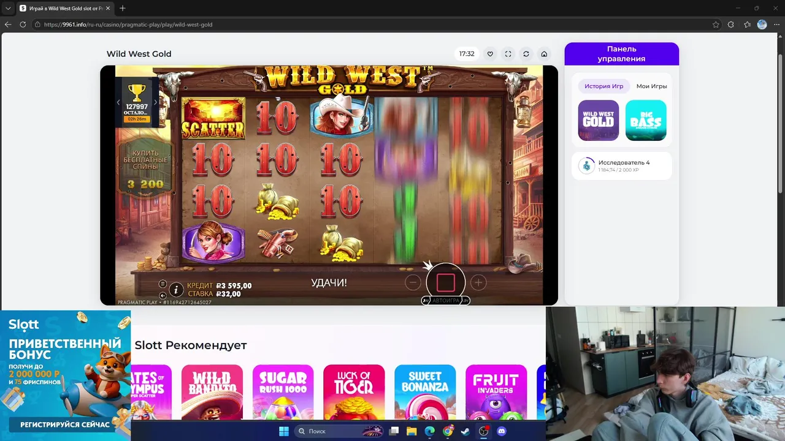This screenshot has width=785, height=441.
Task: Open Luck of Tiger recommended game
Action: coord(354,392)
